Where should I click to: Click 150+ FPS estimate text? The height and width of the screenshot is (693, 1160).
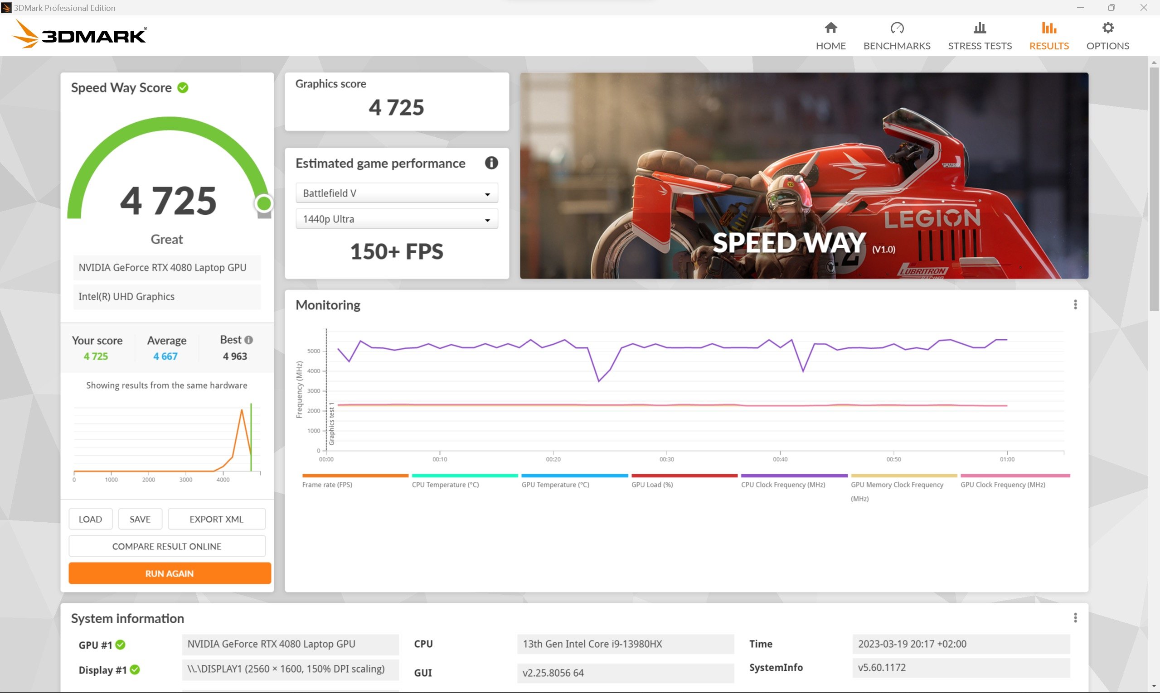click(396, 251)
